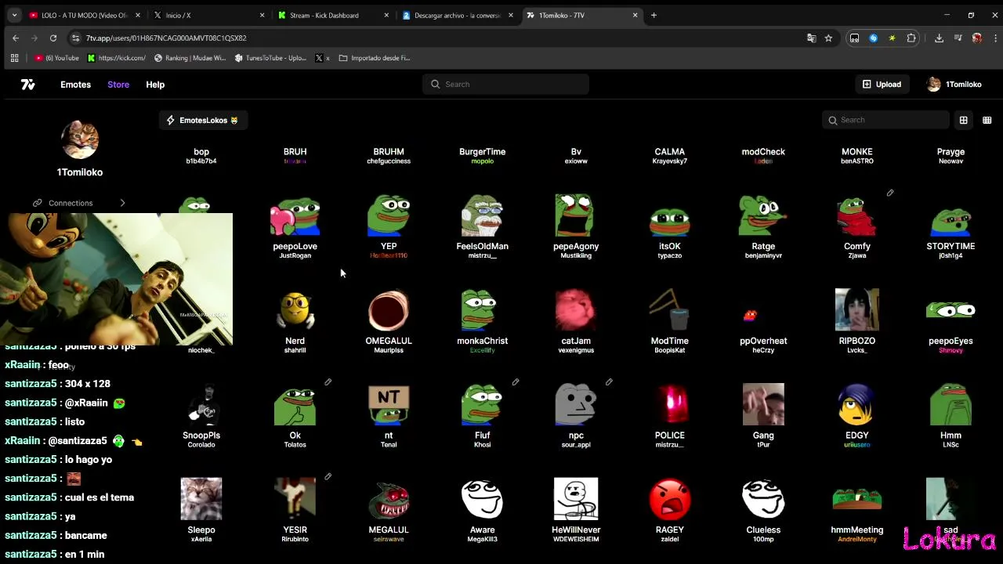Open the Store menu

(x=118, y=85)
